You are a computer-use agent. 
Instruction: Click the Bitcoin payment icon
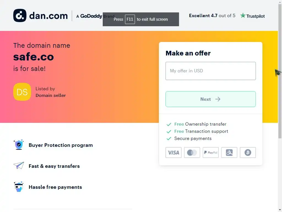coord(248,153)
